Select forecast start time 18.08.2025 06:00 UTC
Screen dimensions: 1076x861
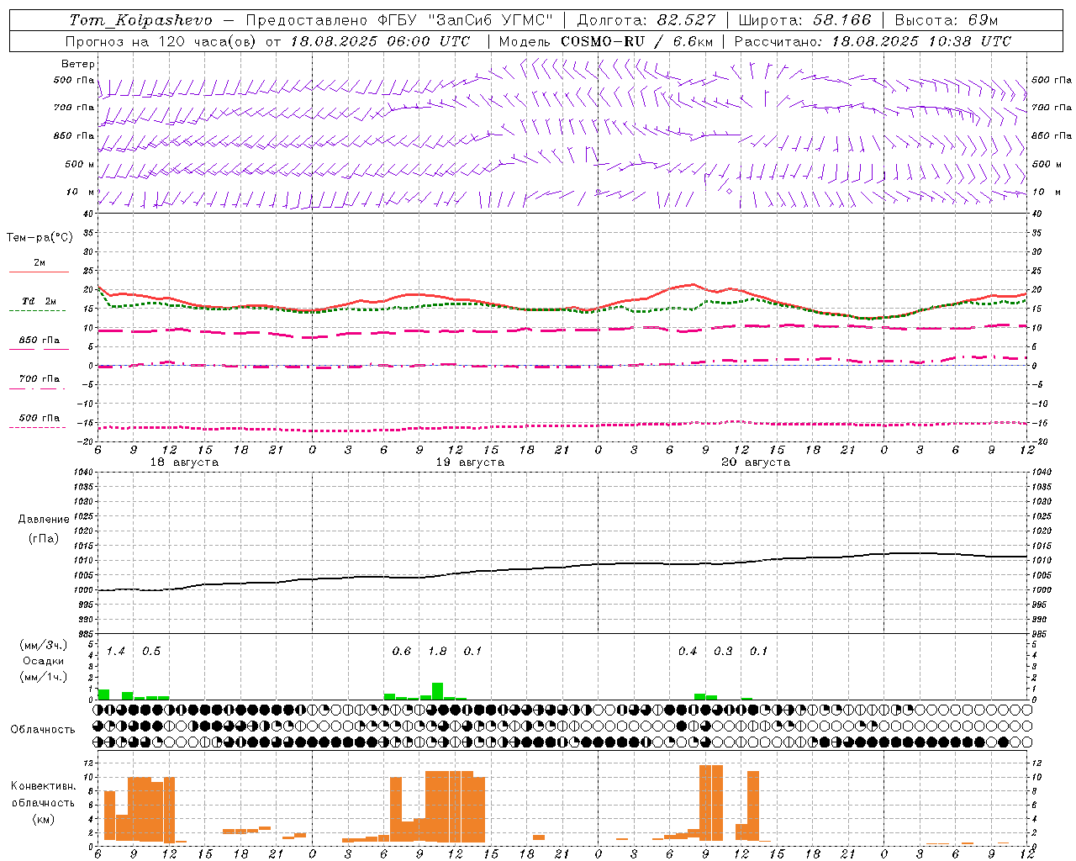coord(380,40)
